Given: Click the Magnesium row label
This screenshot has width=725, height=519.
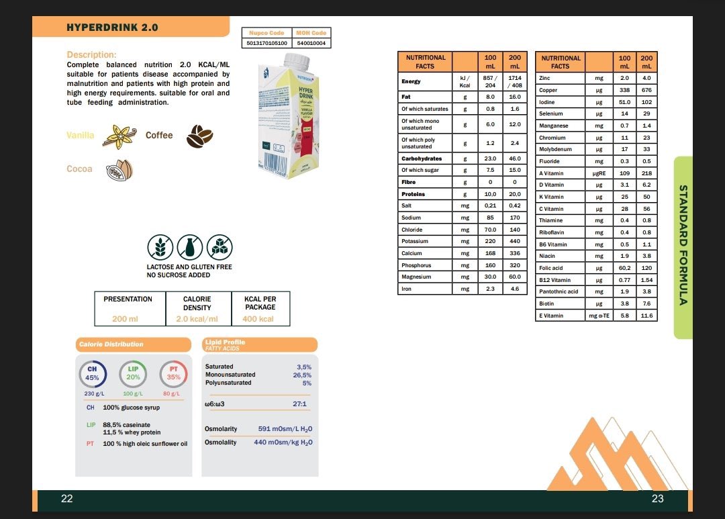Looking at the screenshot, I should [416, 277].
